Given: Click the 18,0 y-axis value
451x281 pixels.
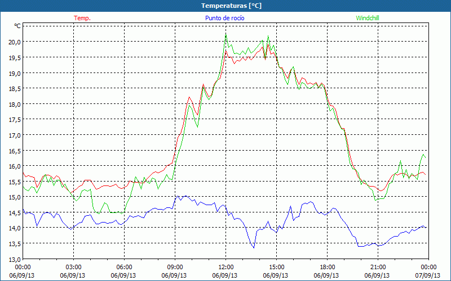Looking at the screenshot, I should 15,104.
